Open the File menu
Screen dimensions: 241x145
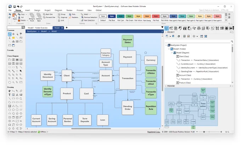(10, 10)
